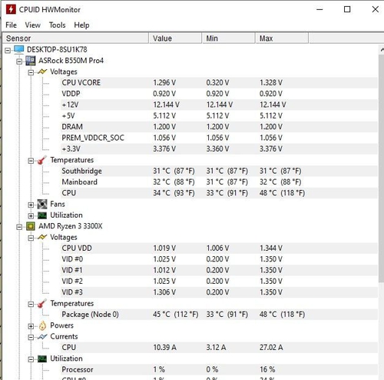Click the DESKTOP-8SU1K78 computer icon

click(19, 49)
